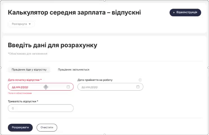Image resolution: width=209 pixels, height=135 pixels.
Task: Click the Очистити button
Action: (x=47, y=127)
